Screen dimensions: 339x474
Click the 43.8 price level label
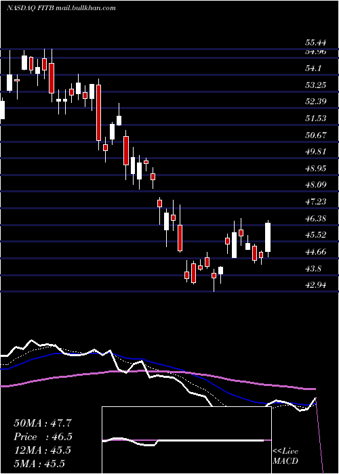pyautogui.click(x=313, y=269)
